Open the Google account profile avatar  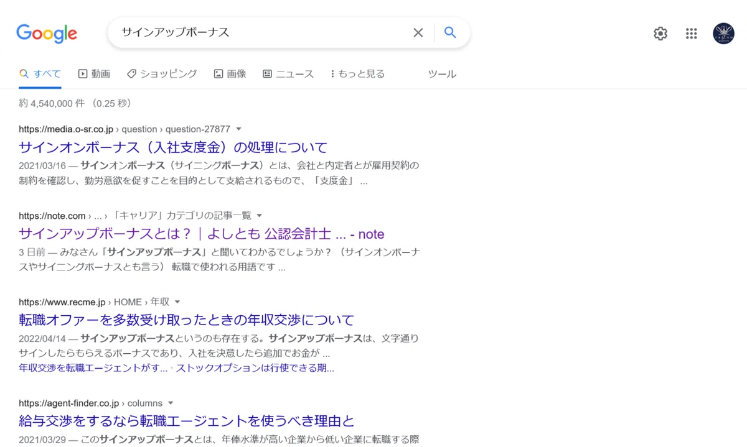coord(723,34)
